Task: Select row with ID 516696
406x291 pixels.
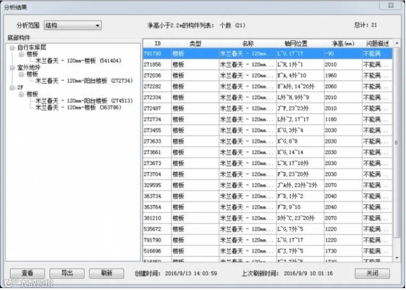Action: tap(268, 251)
